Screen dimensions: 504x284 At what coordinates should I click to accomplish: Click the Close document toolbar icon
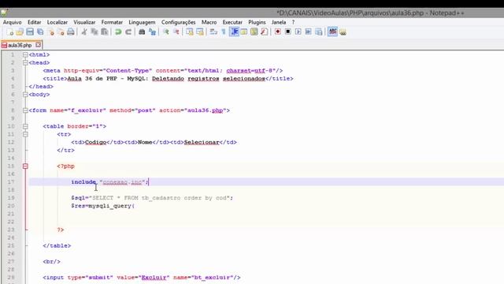50,32
